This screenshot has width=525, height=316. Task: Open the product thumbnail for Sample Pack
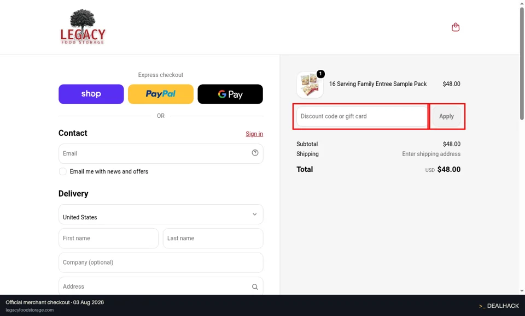point(310,85)
